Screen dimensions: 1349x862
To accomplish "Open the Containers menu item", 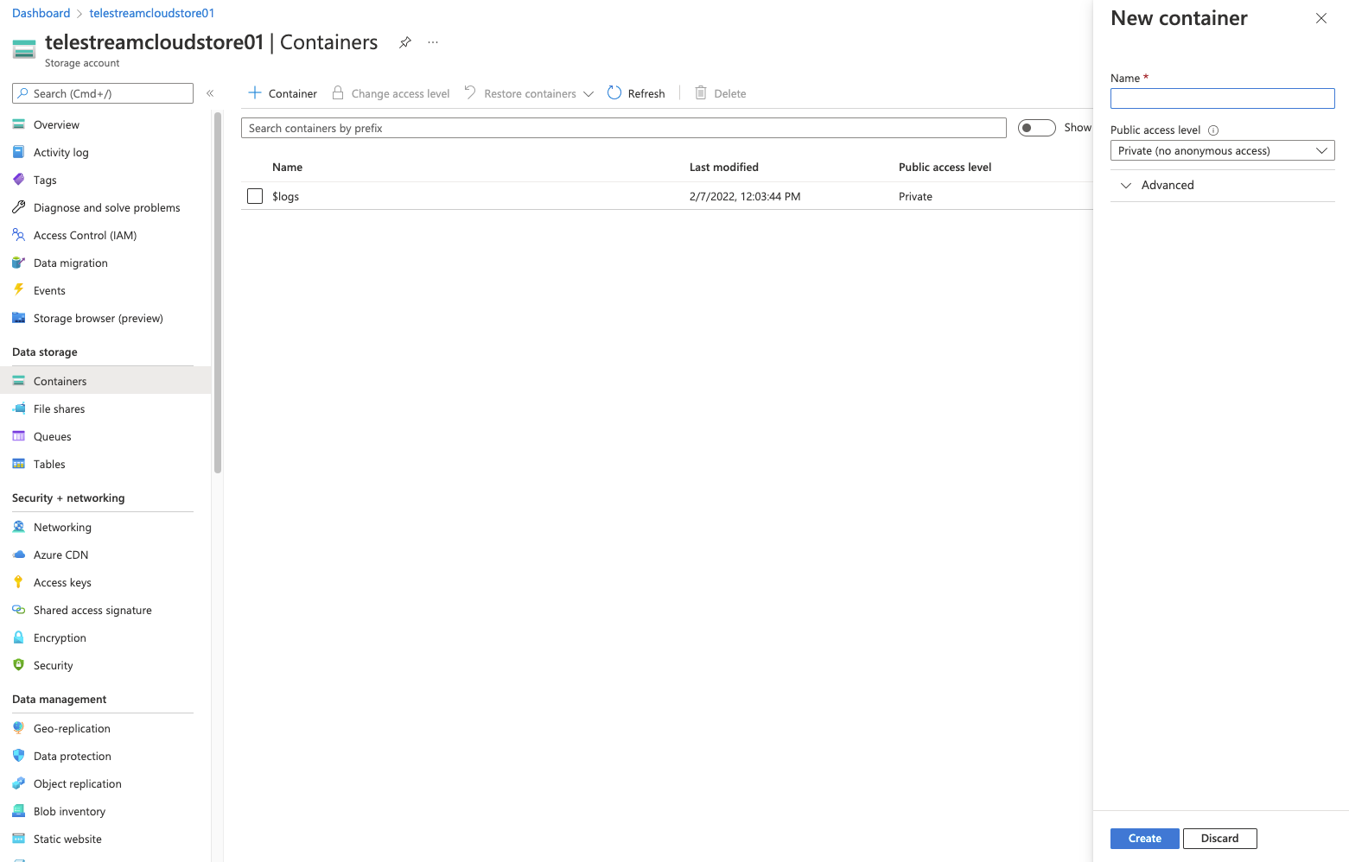I will (105, 381).
